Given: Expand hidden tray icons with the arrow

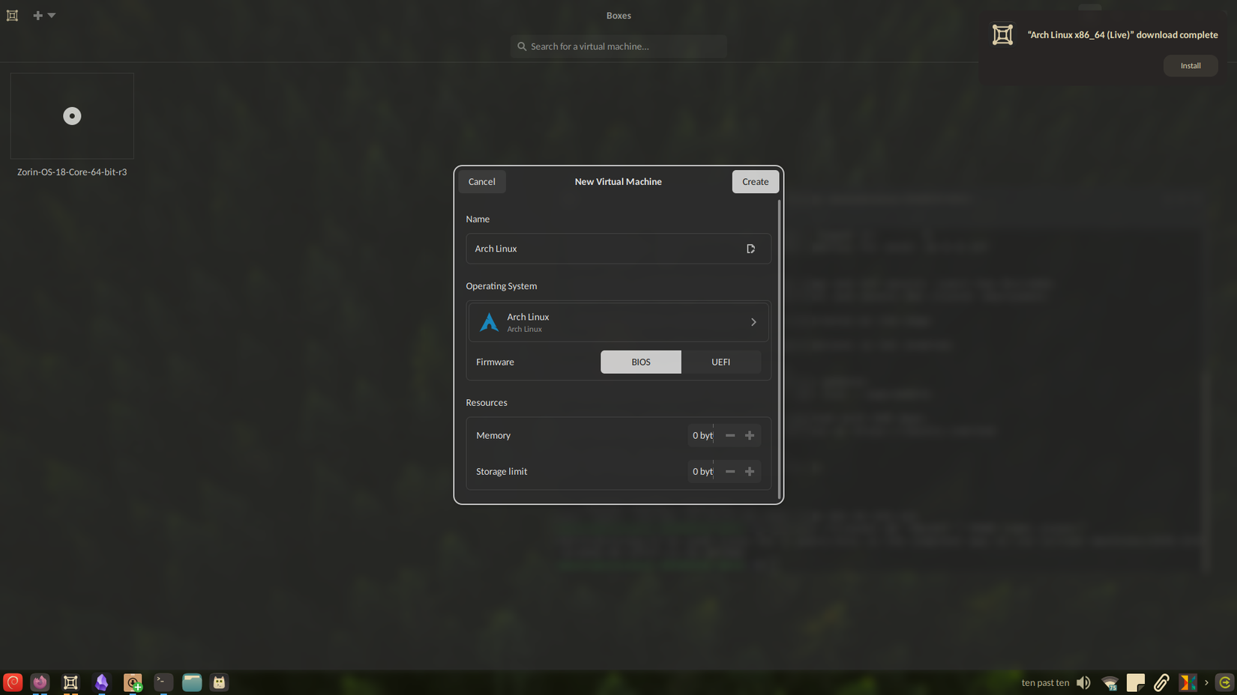Looking at the screenshot, I should pos(1206,682).
